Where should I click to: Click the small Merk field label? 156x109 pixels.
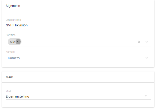pos(9,91)
